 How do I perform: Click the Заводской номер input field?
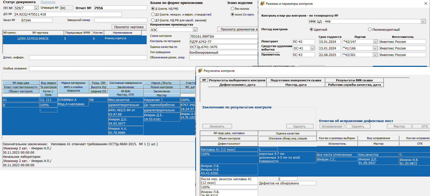click(x=120, y=20)
